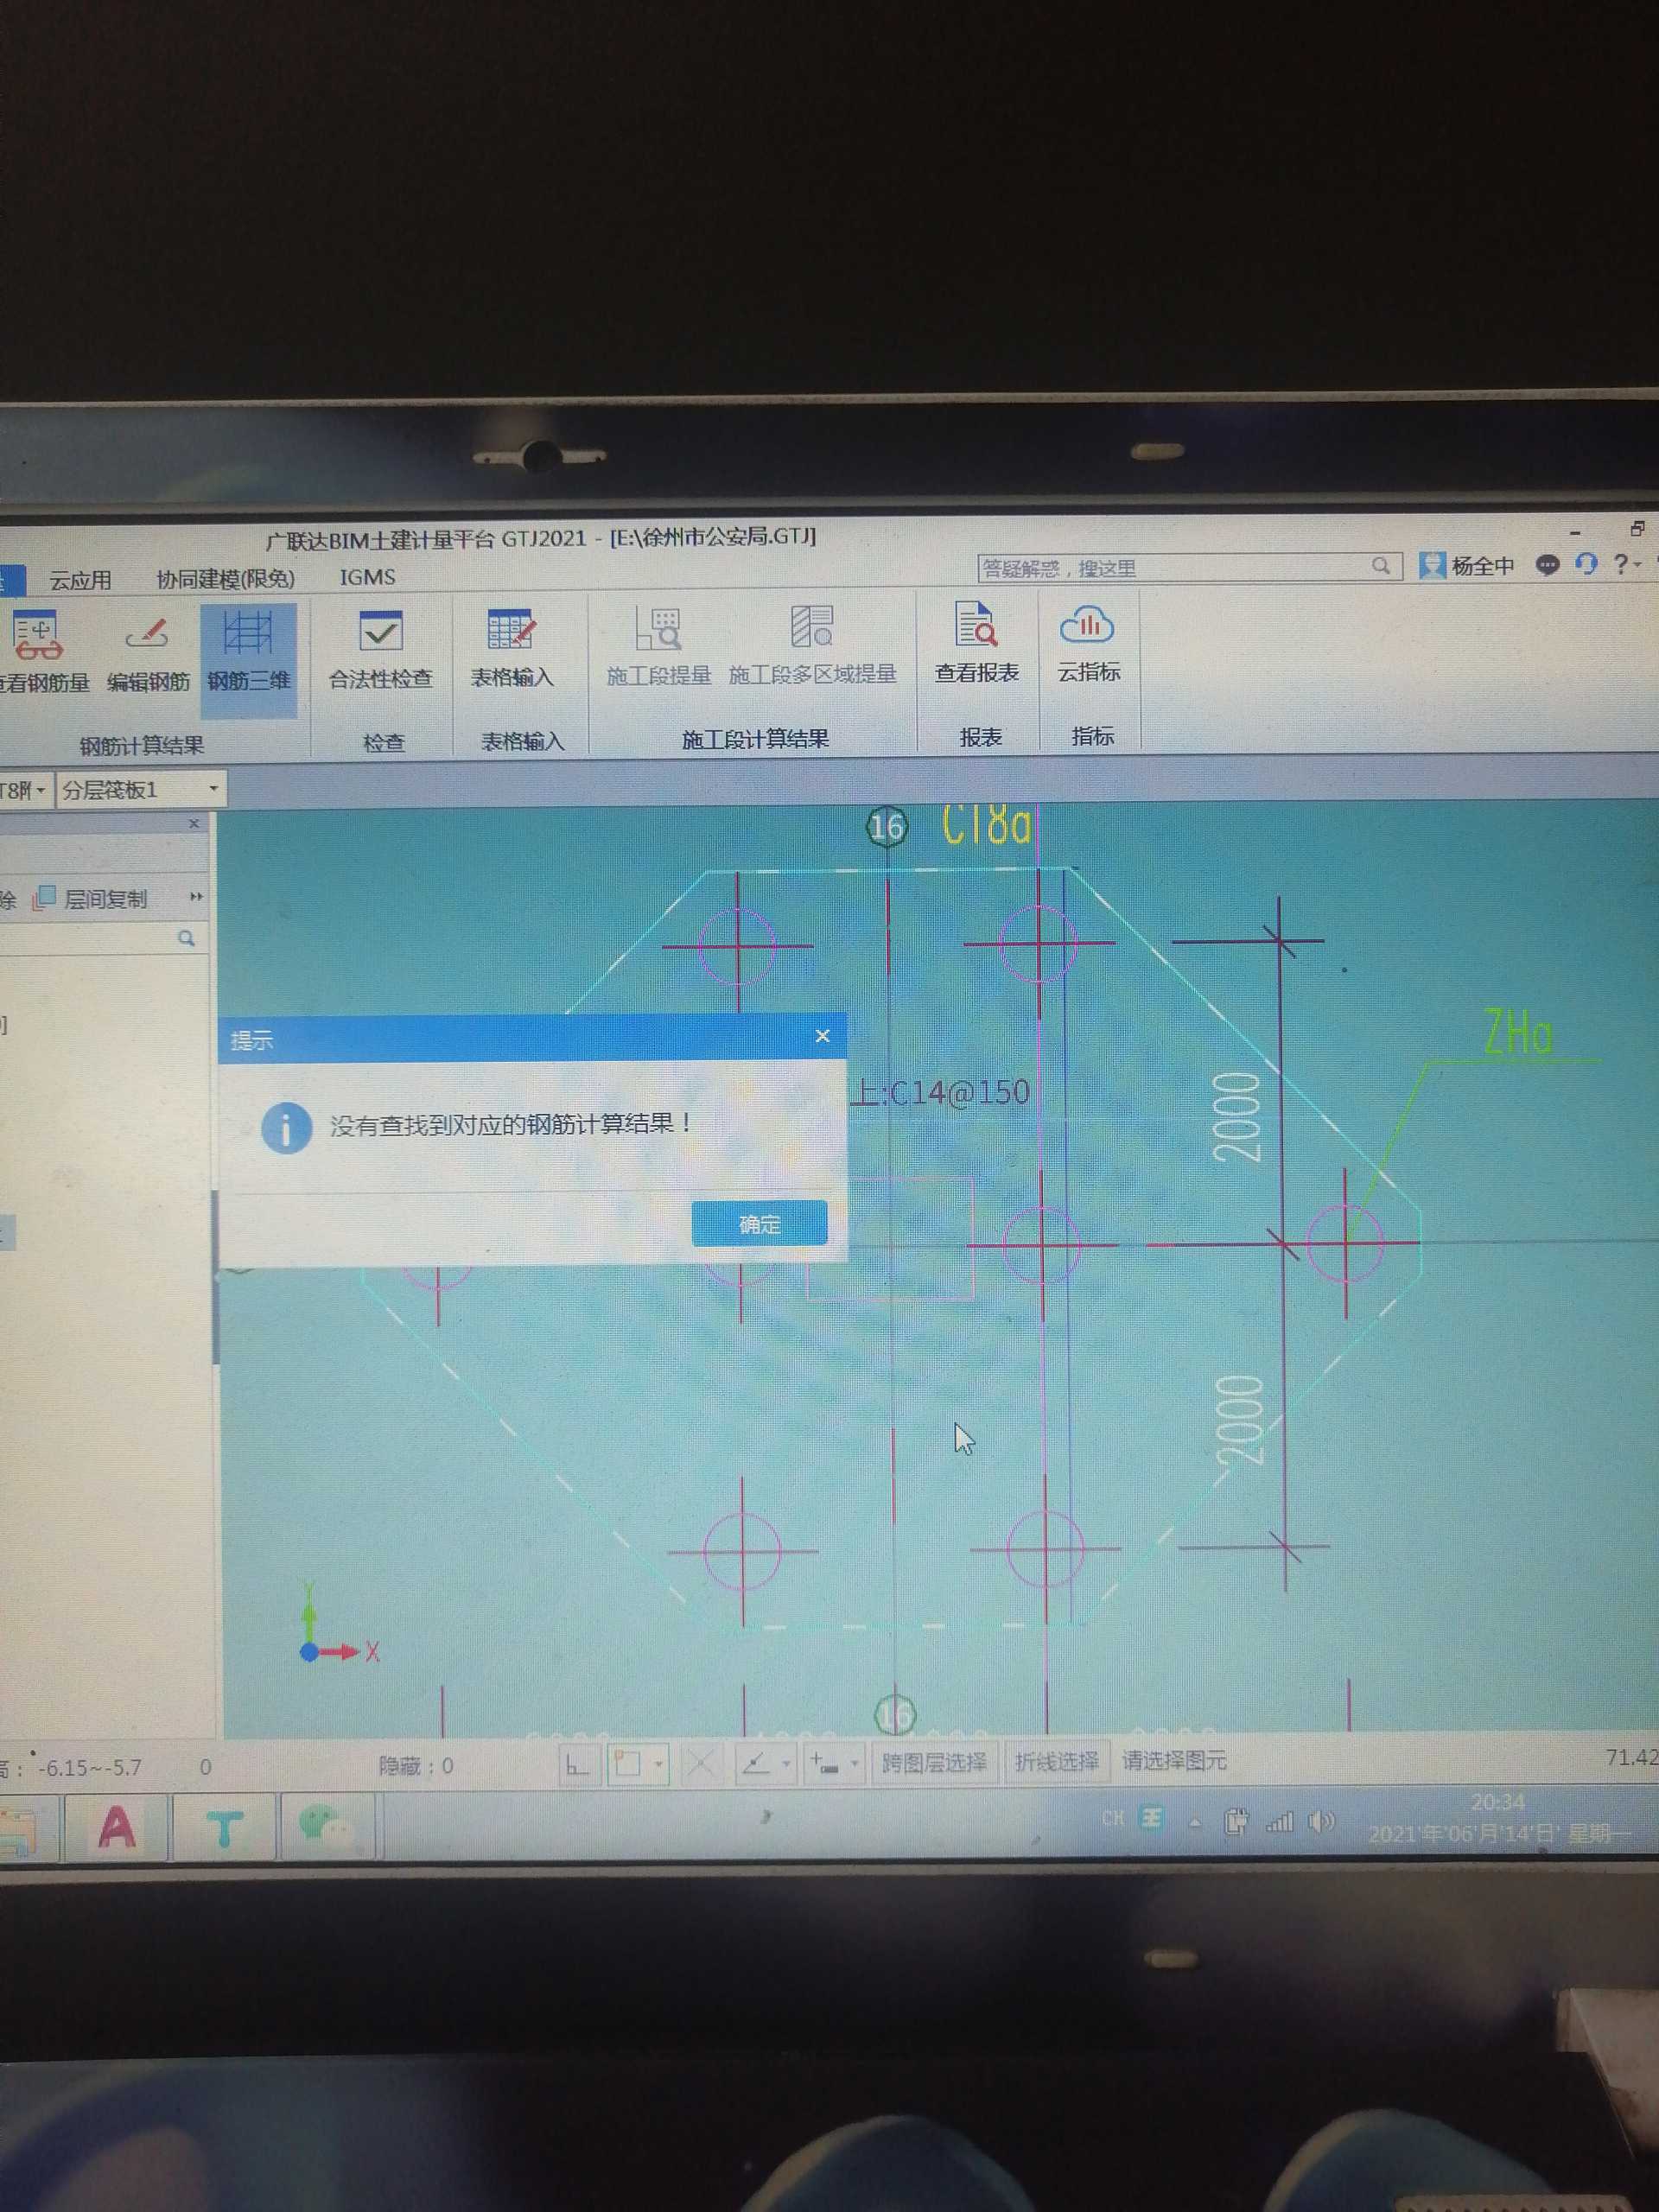Click the input method CH tray indicator
The image size is (1659, 2212).
coord(1113,1819)
